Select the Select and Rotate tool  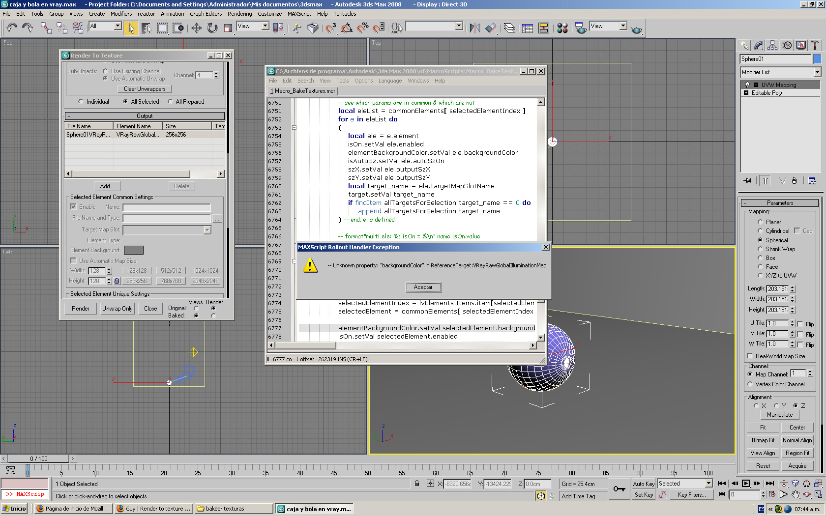[212, 28]
